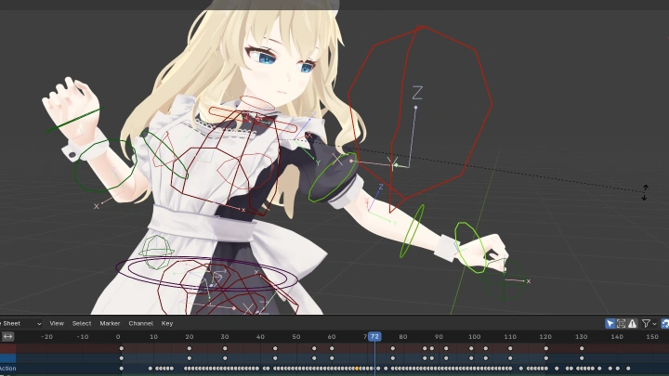Open the View menu
This screenshot has height=376, width=669.
(x=57, y=323)
